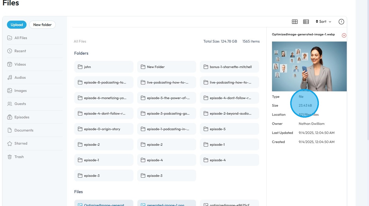
Task: Click the Files section heading
Action: tap(79, 192)
